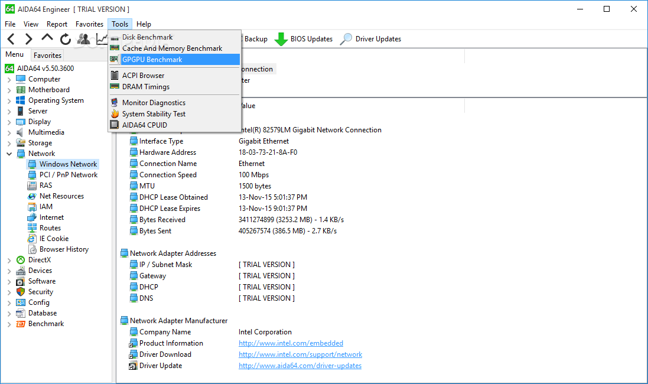
Task: Click the IE Cookie icon
Action: [32, 239]
